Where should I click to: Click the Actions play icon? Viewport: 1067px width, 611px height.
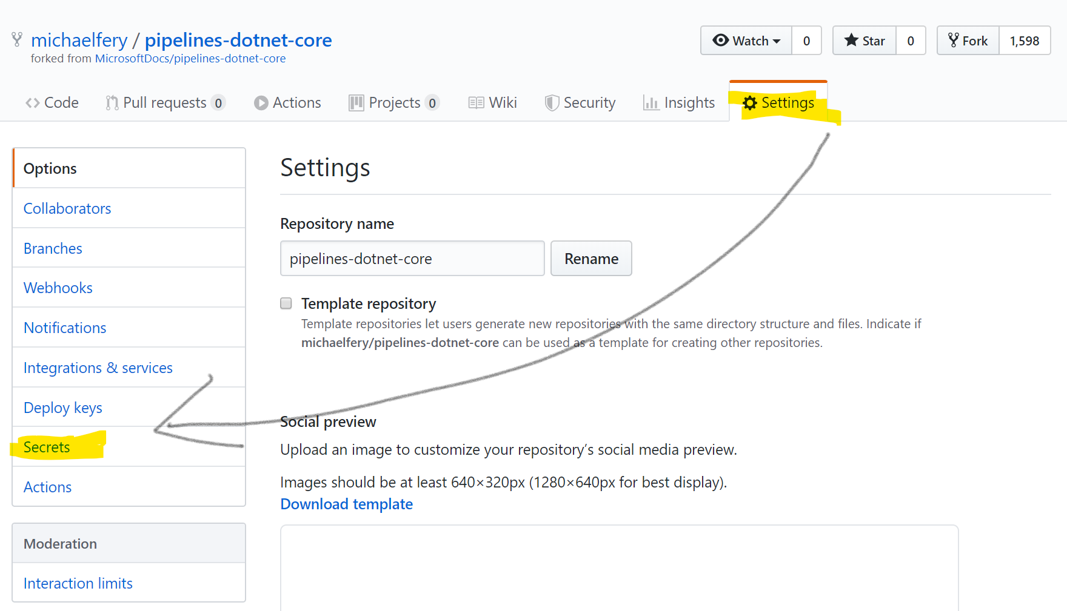tap(261, 103)
